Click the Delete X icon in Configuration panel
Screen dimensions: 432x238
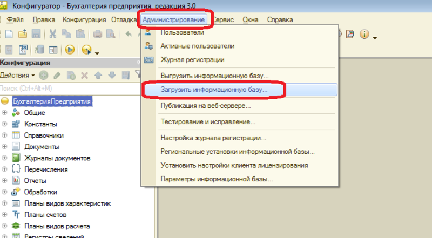click(x=84, y=75)
